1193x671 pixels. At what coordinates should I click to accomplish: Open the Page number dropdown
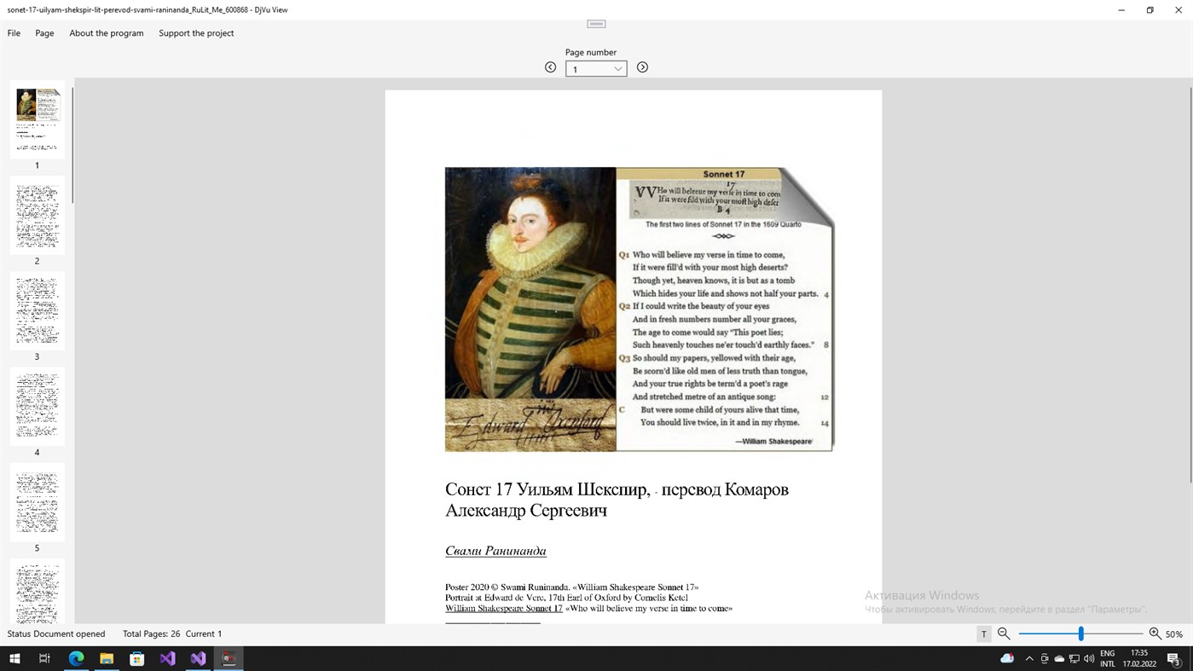tap(596, 69)
